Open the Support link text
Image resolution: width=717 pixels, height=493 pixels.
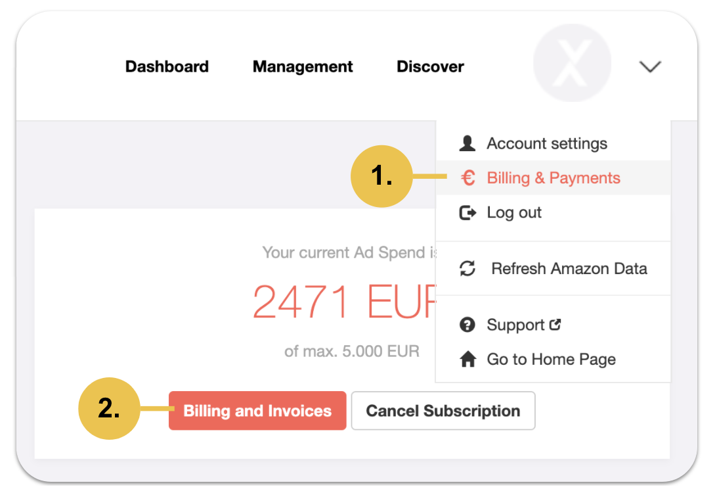pos(515,325)
